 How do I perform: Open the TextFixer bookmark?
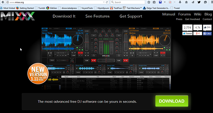click(x=116, y=8)
